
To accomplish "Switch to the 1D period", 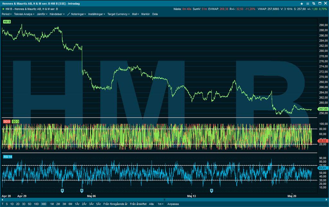I will coord(12,204).
